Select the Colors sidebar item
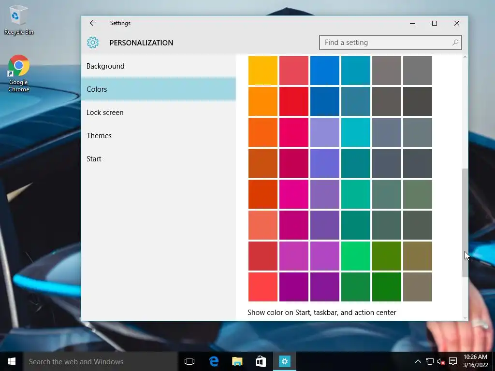The width and height of the screenshot is (495, 371). pos(158,89)
